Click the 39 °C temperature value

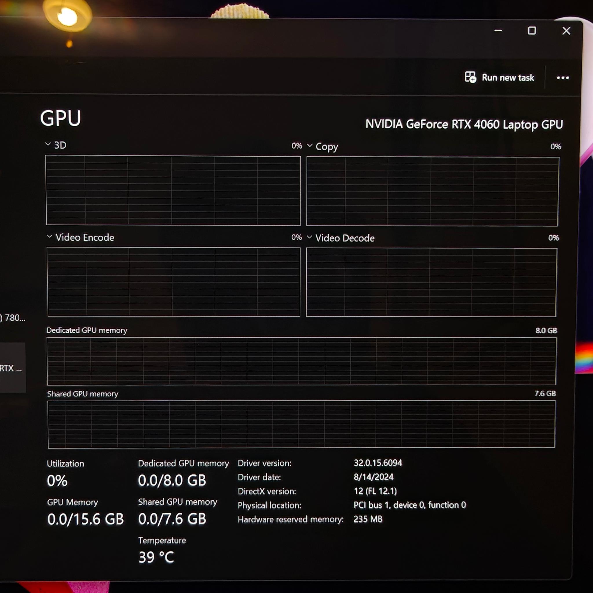(x=156, y=557)
